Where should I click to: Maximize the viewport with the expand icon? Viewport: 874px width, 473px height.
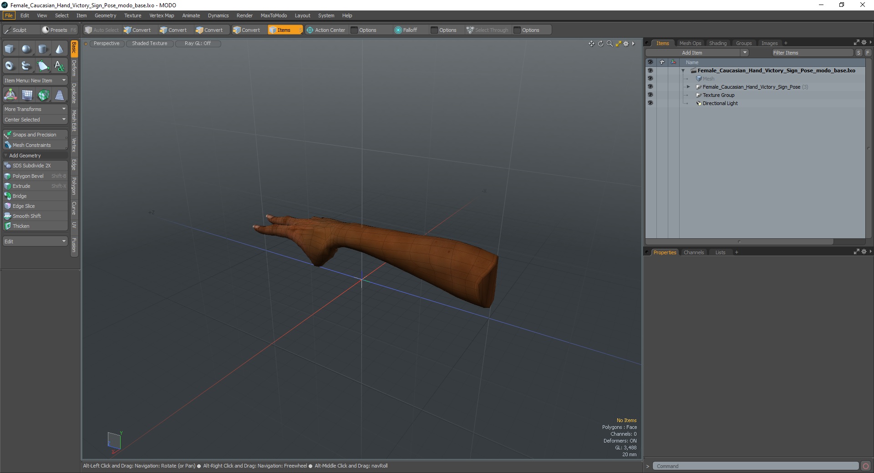tap(618, 44)
